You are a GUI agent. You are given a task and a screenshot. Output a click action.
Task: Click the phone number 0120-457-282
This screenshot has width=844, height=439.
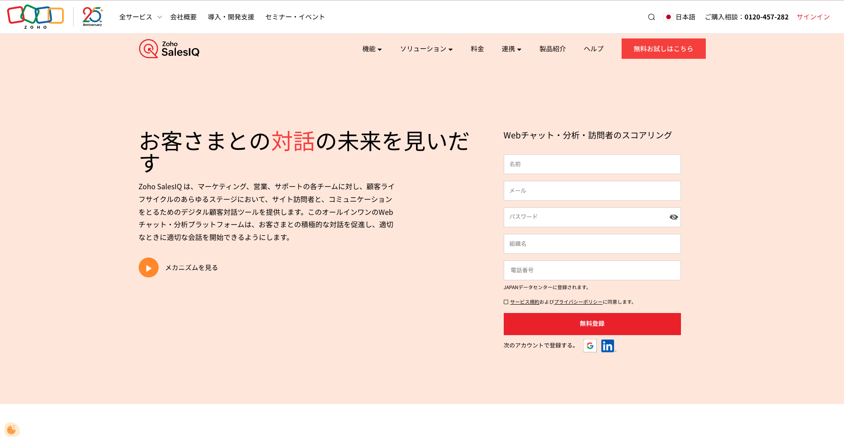(x=766, y=17)
